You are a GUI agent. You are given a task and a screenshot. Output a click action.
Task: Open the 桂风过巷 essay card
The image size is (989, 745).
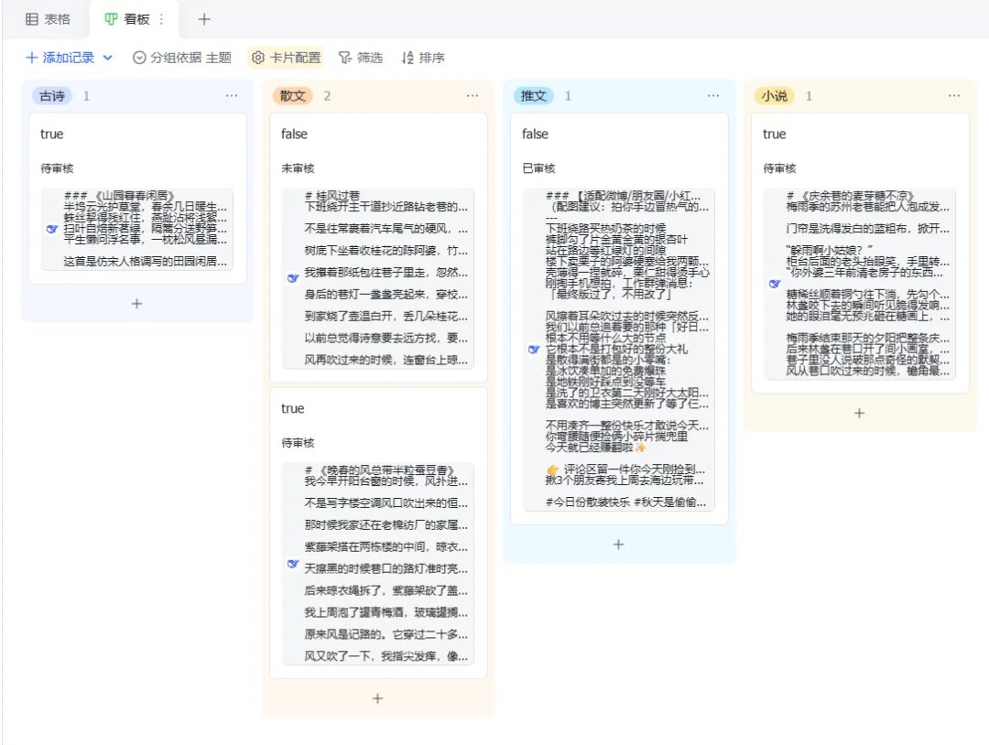point(378,247)
